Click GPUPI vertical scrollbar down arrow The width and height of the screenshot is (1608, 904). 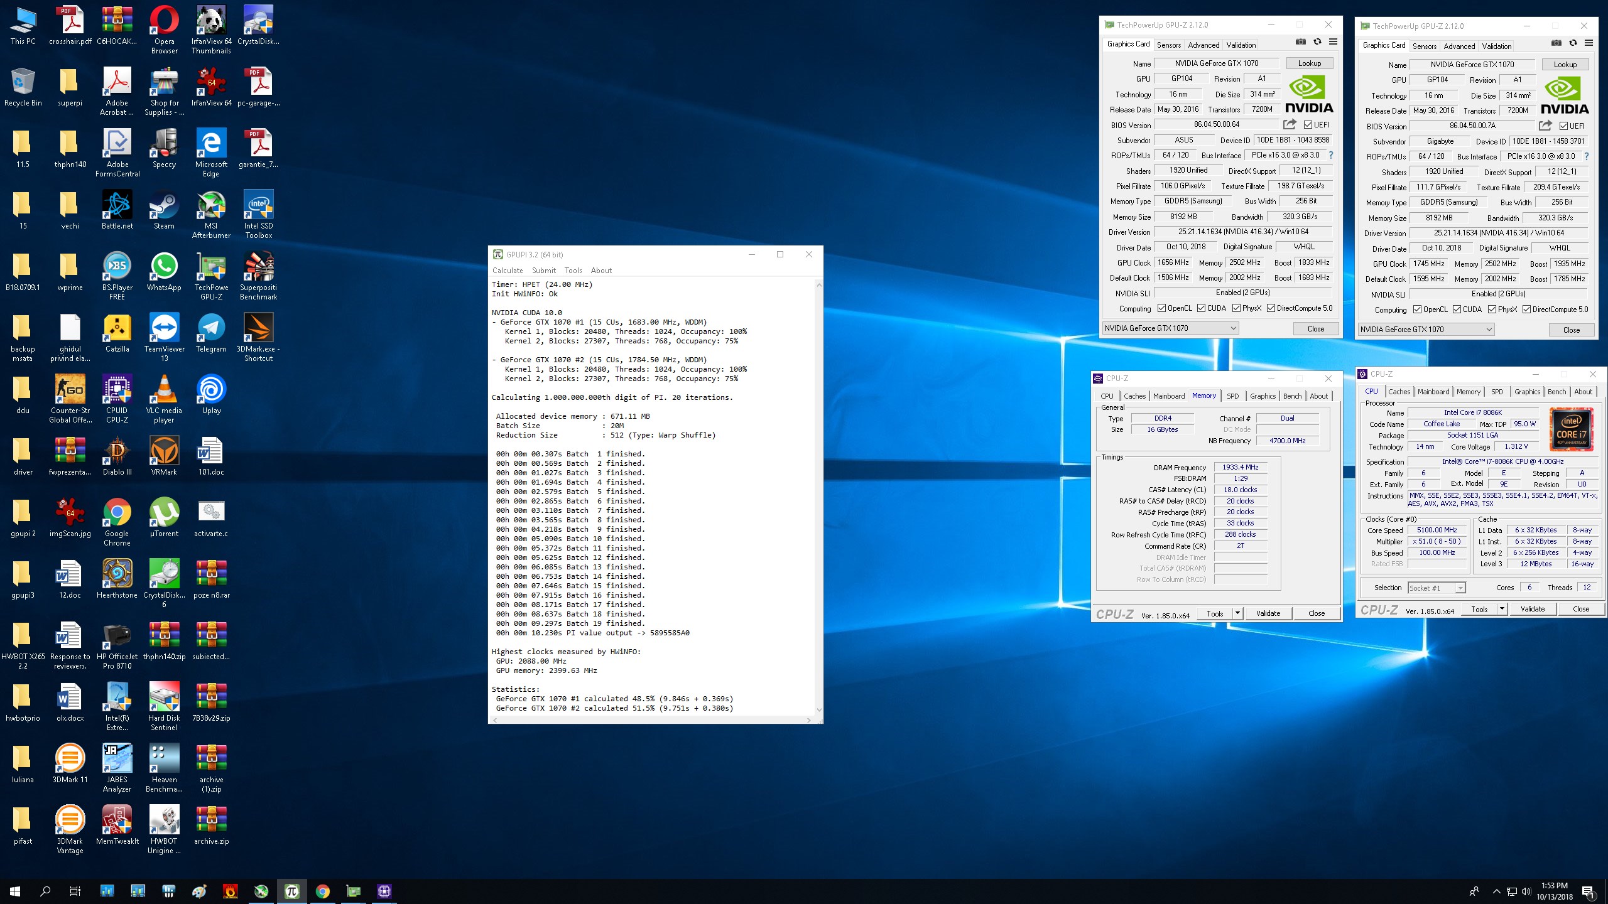(818, 710)
